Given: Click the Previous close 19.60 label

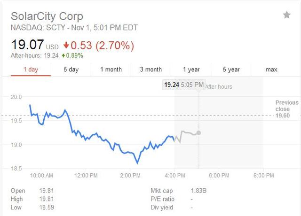Looking at the screenshot, I should pos(286,109).
